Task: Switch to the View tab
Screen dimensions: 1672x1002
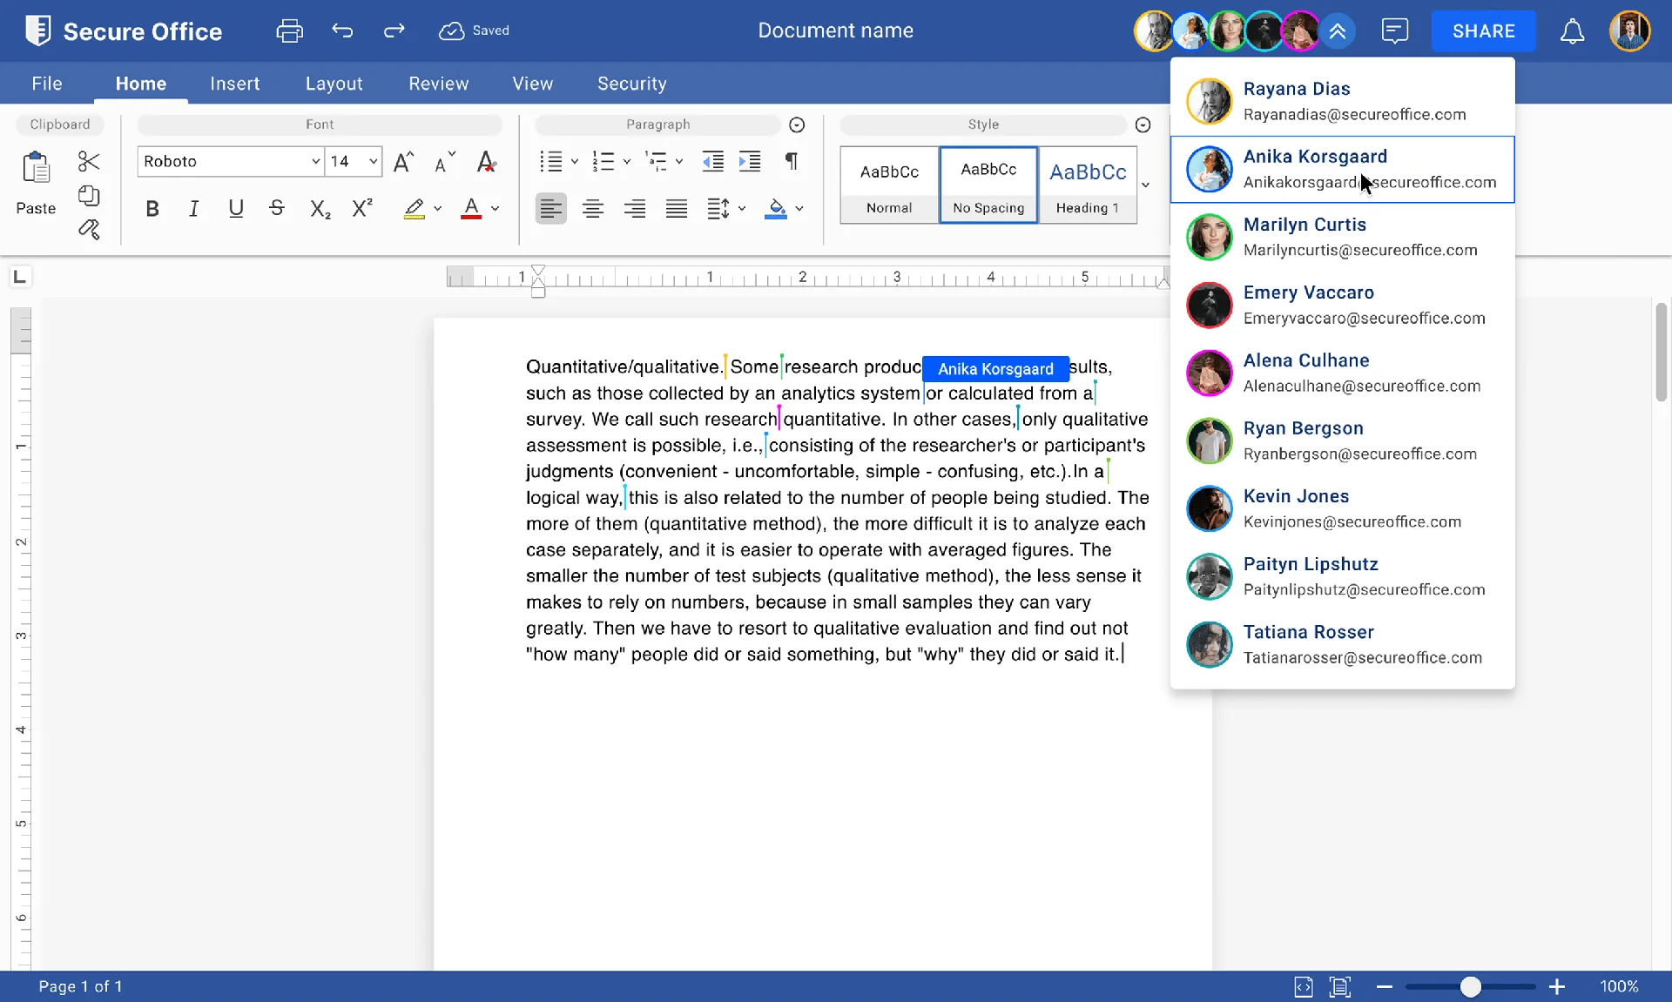Action: pyautogui.click(x=533, y=84)
